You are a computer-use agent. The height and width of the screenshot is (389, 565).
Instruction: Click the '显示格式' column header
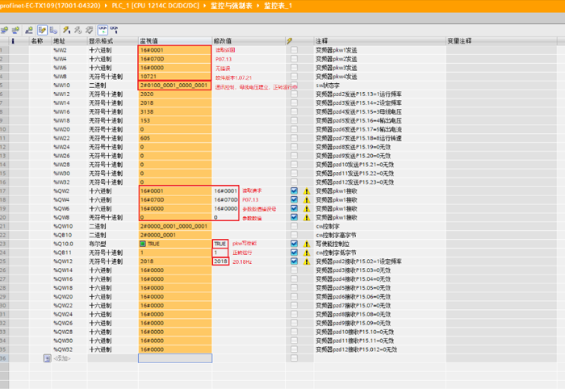tap(102, 40)
